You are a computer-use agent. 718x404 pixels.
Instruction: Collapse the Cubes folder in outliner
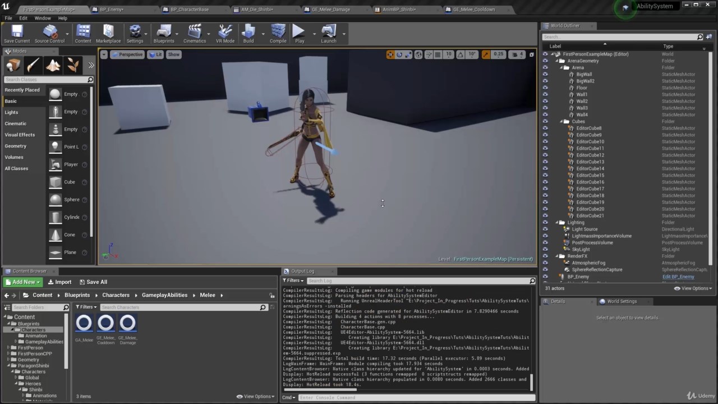(x=561, y=121)
